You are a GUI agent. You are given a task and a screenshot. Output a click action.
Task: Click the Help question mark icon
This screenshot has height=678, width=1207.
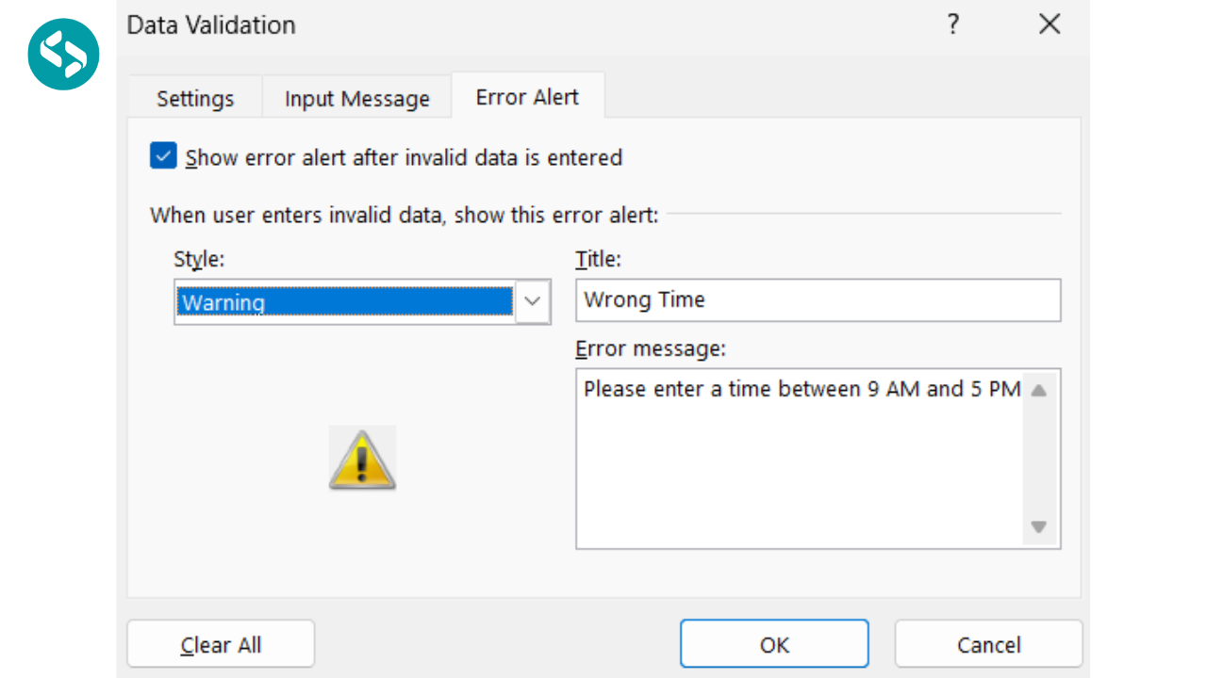coord(953,24)
